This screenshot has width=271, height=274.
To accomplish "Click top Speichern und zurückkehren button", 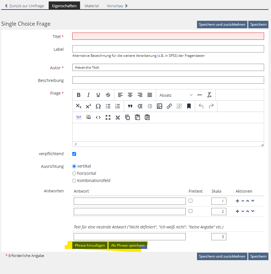I will click(222, 25).
